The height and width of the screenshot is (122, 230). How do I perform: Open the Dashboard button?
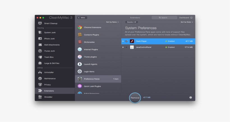click(x=186, y=18)
